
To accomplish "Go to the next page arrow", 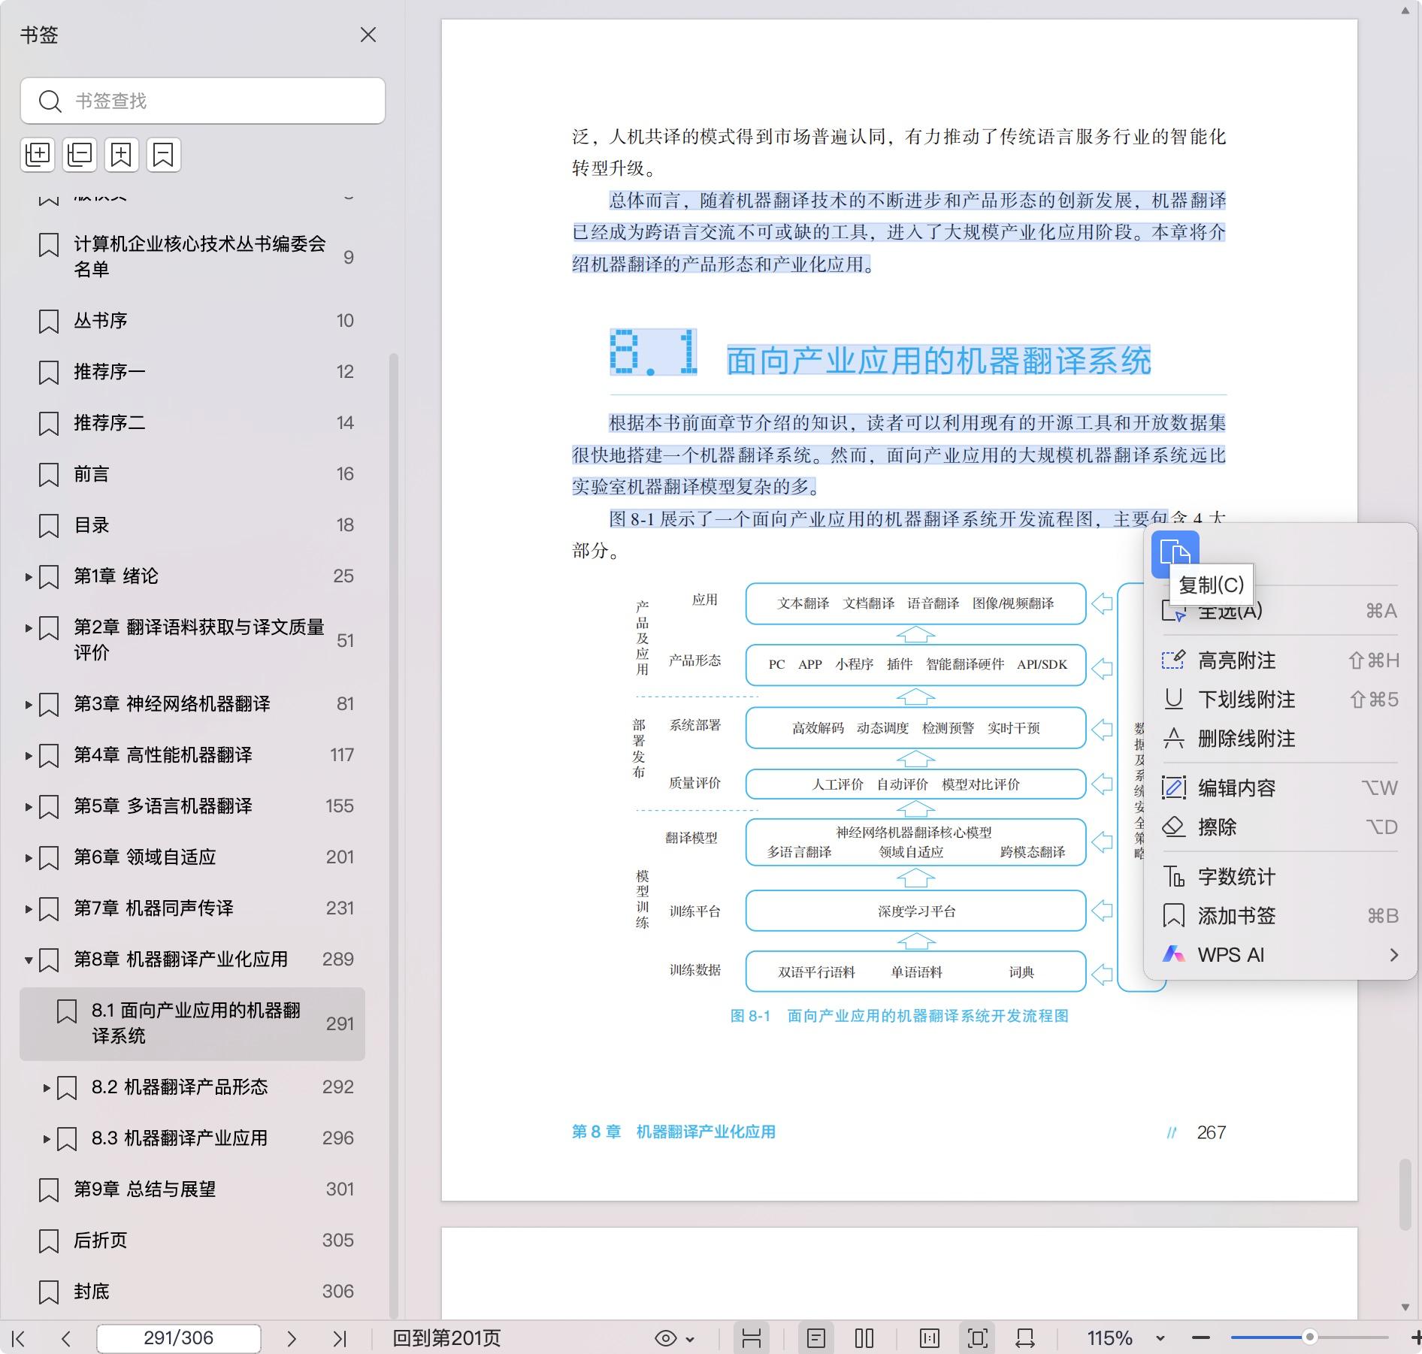I will coord(292,1338).
